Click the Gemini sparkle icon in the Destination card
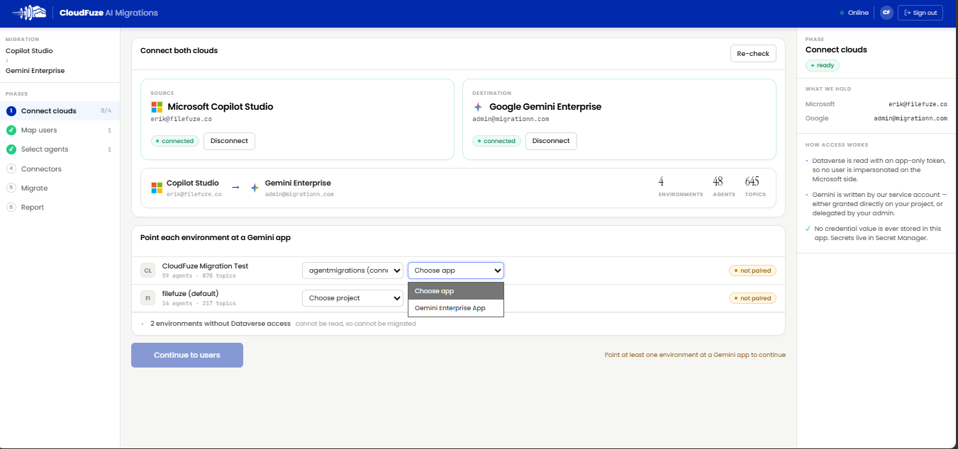The image size is (958, 449). coord(478,107)
